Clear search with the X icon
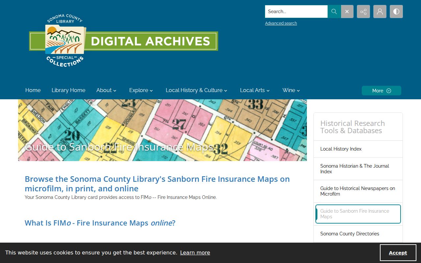This screenshot has width=421, height=263. pos(347,12)
